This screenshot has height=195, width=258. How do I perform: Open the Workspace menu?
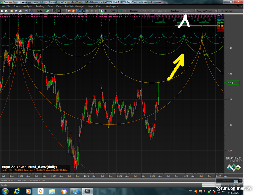112,6
